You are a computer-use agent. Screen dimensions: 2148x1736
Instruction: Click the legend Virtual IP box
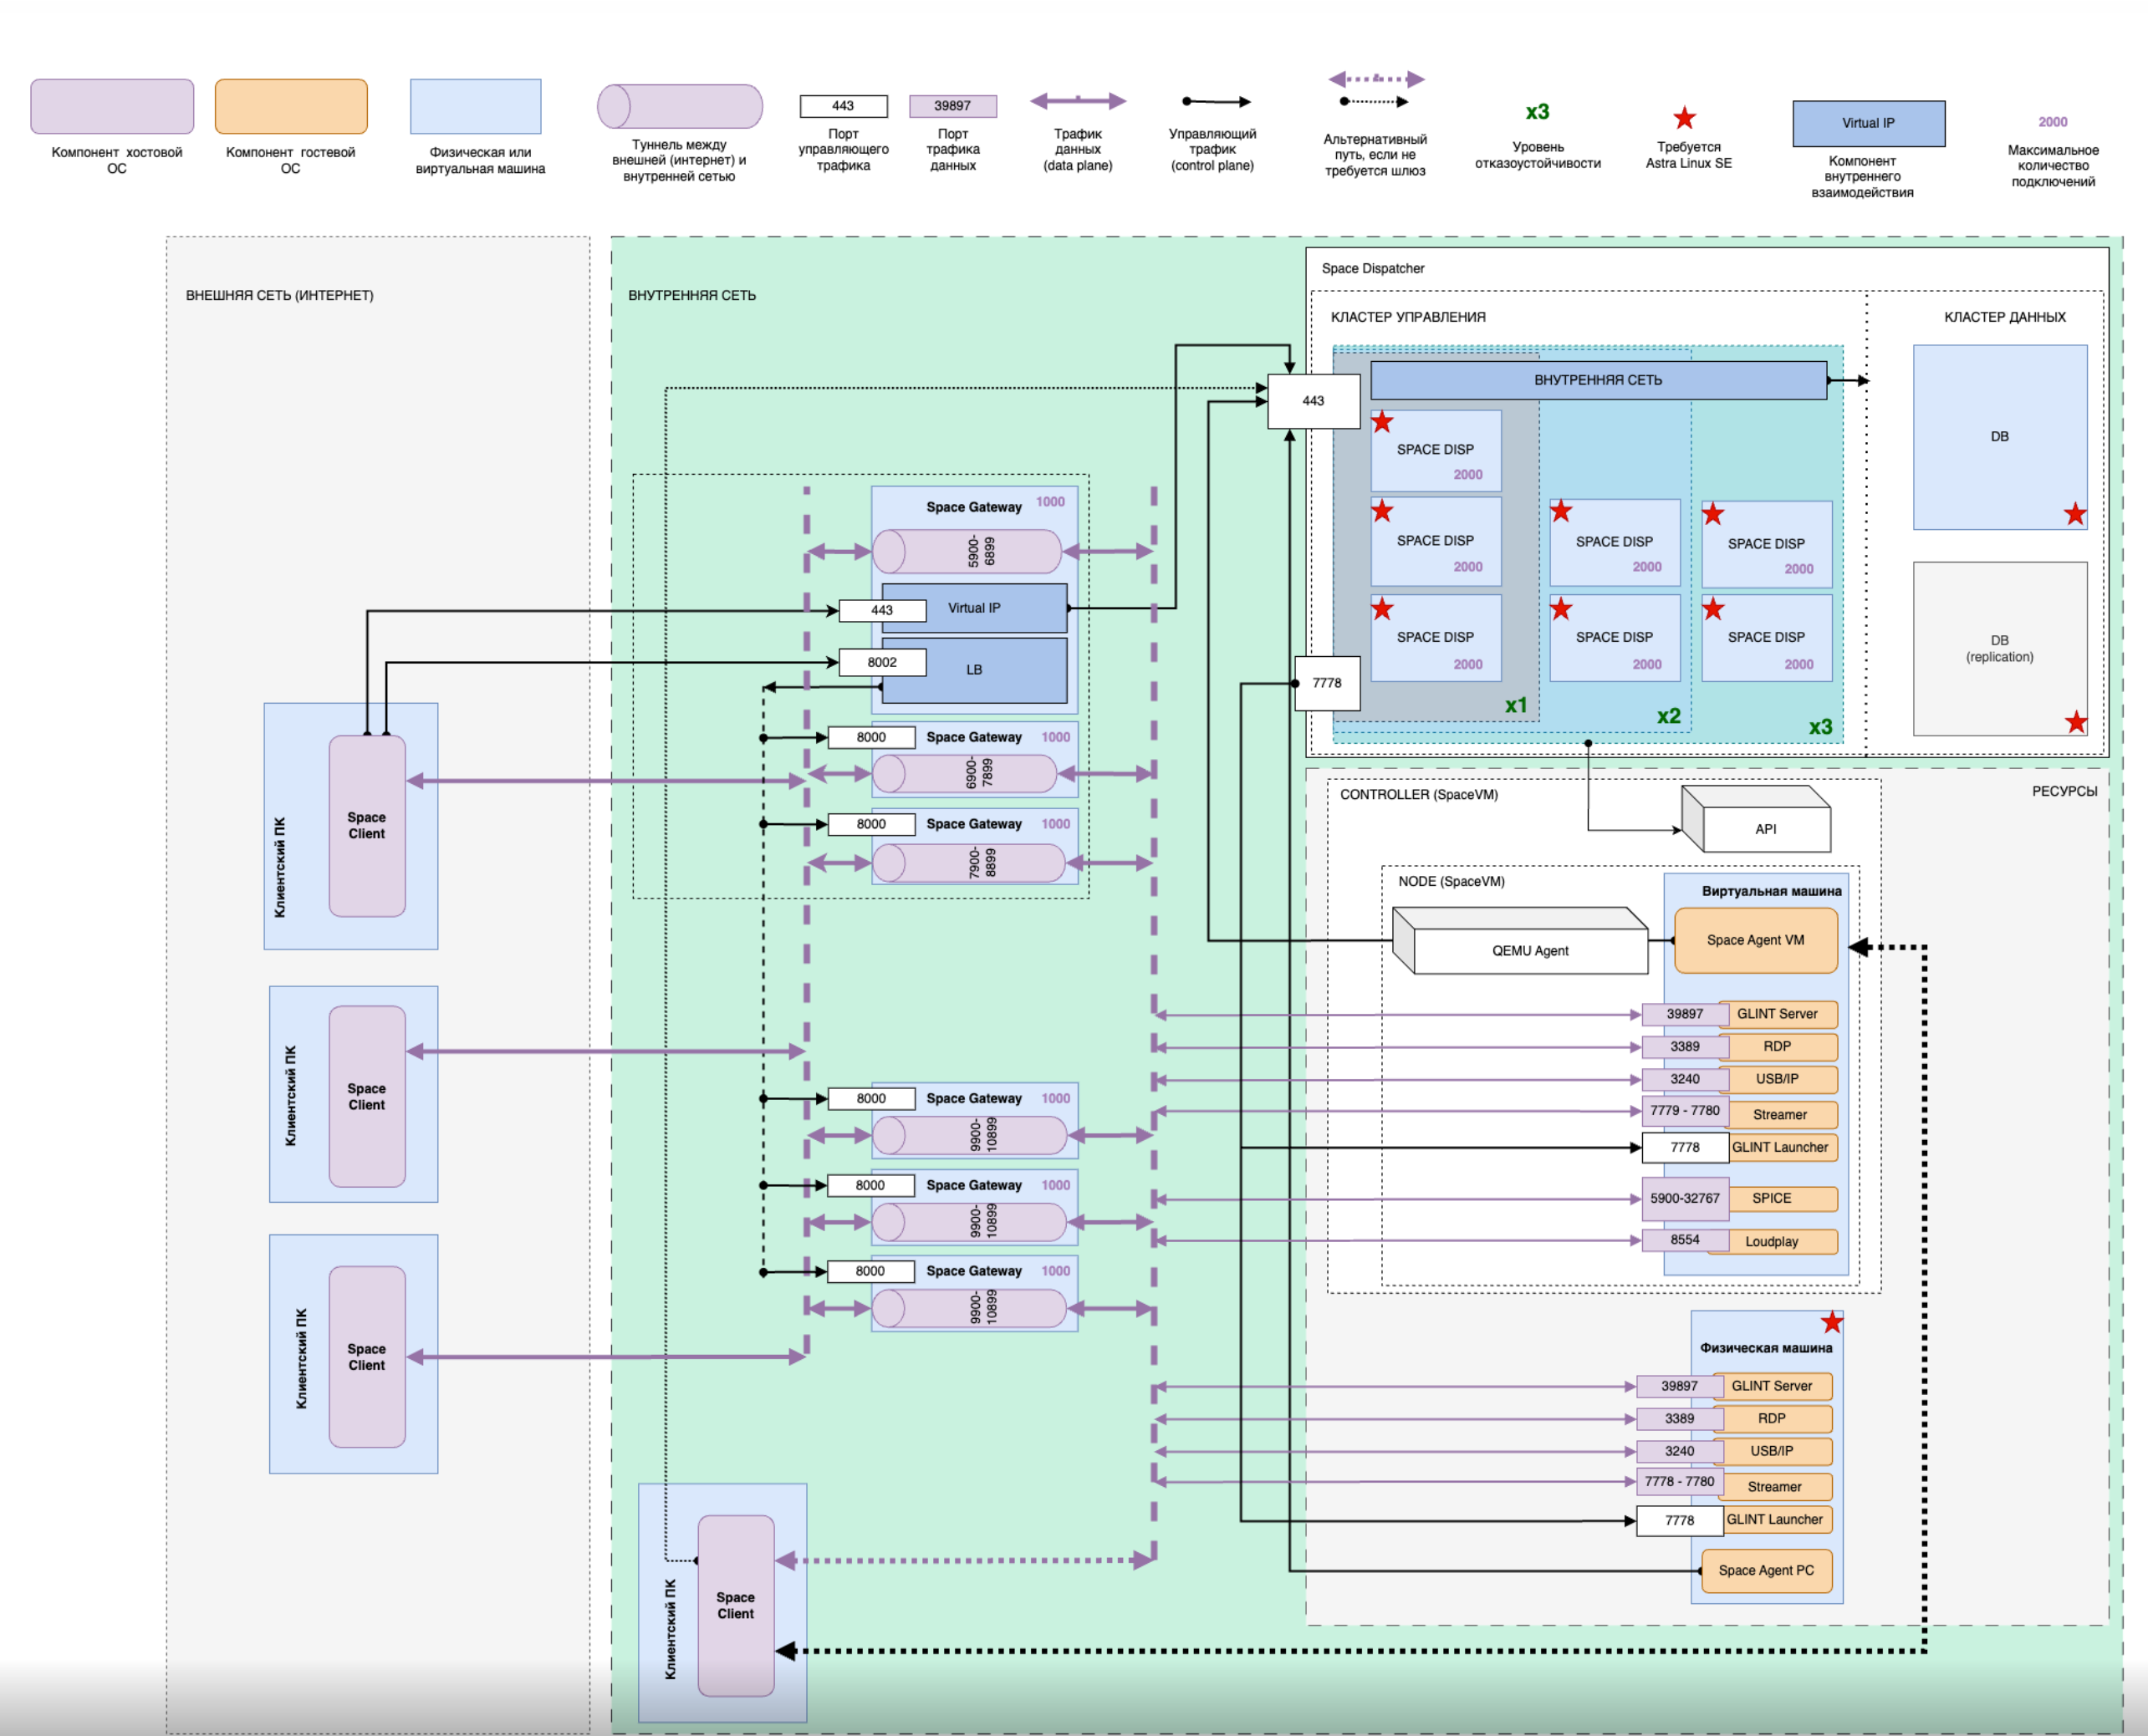pyautogui.click(x=1868, y=123)
